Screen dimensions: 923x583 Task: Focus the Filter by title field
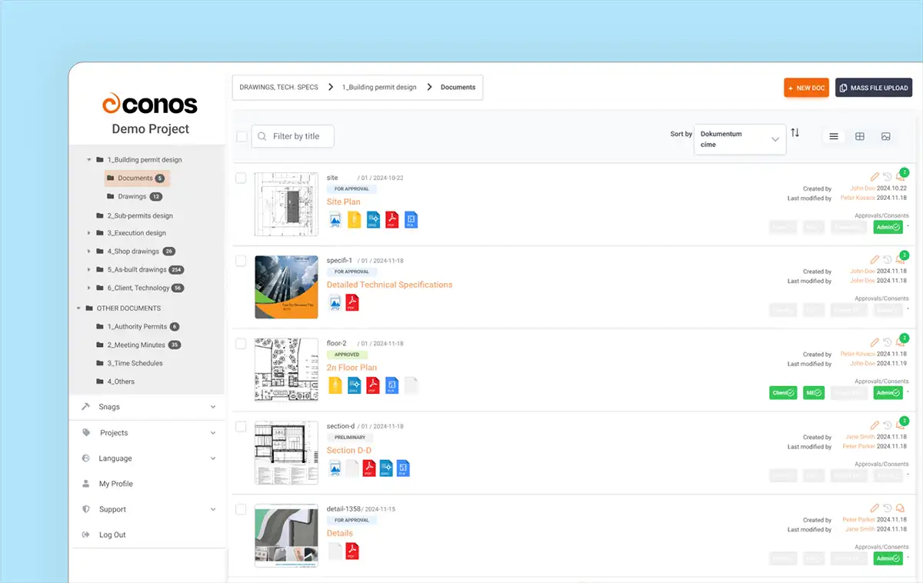[x=292, y=136]
